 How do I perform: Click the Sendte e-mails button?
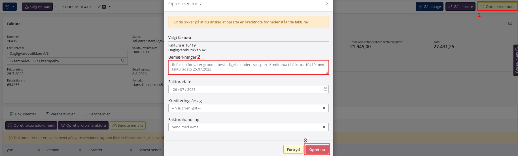click(x=128, y=126)
